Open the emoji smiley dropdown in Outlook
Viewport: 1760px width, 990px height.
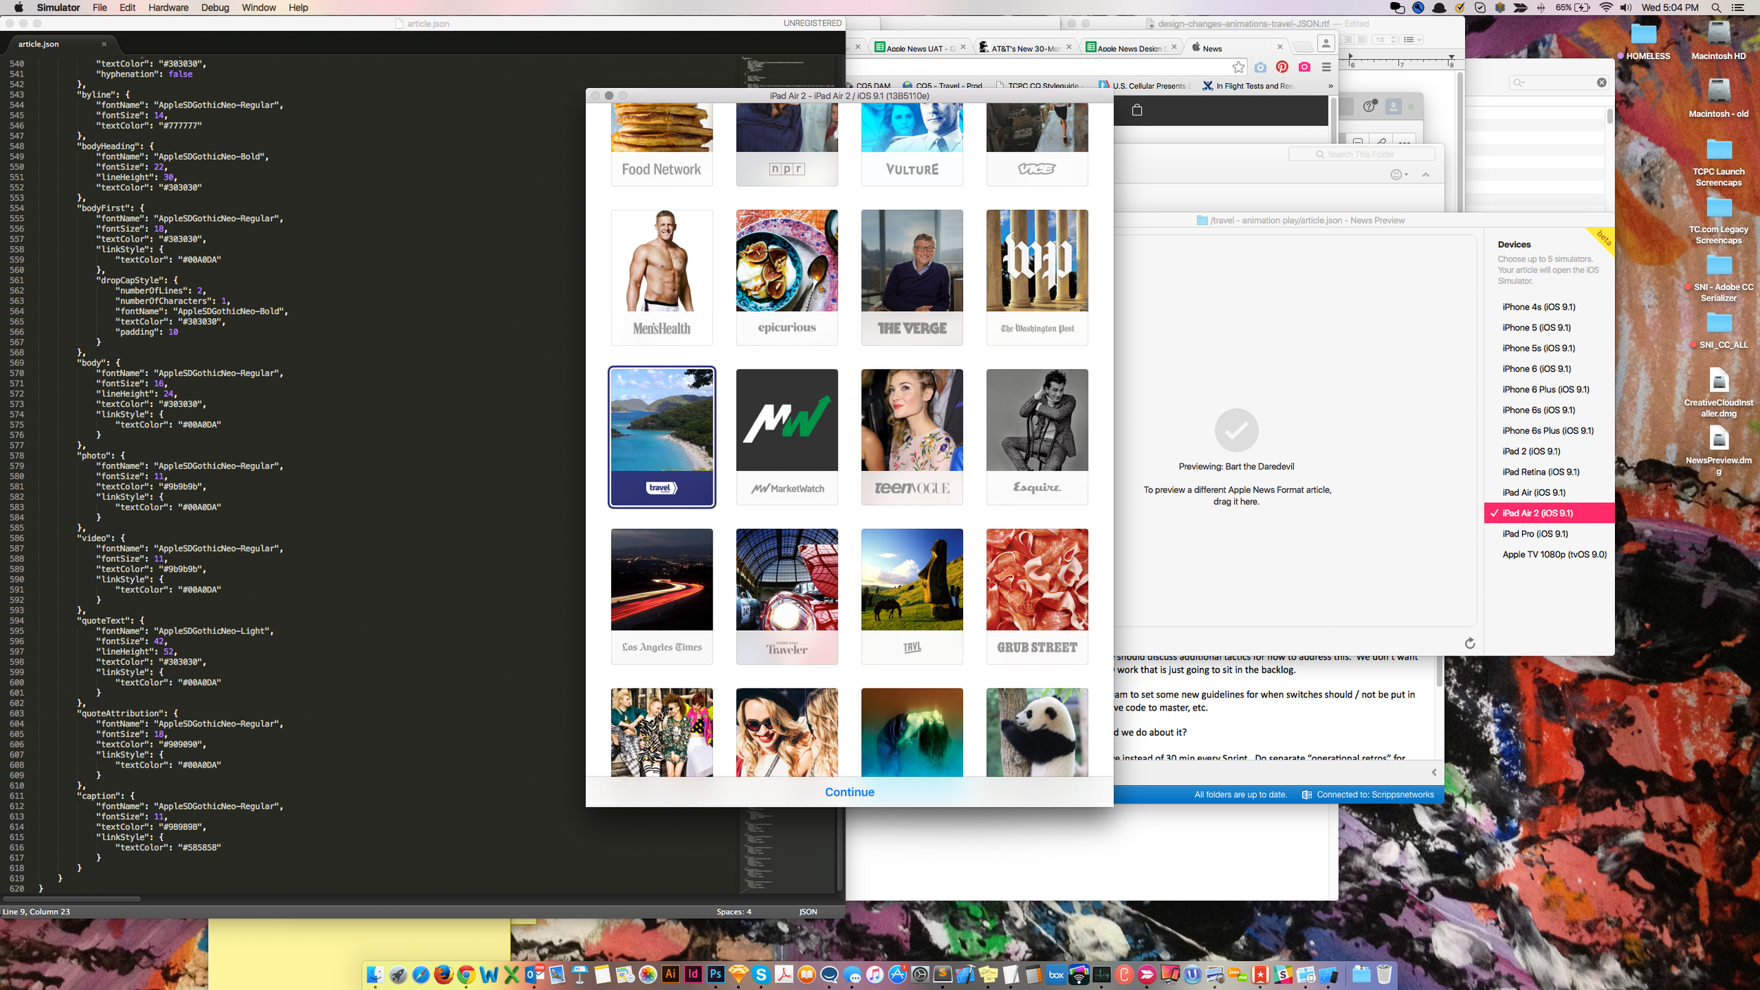pos(1399,175)
